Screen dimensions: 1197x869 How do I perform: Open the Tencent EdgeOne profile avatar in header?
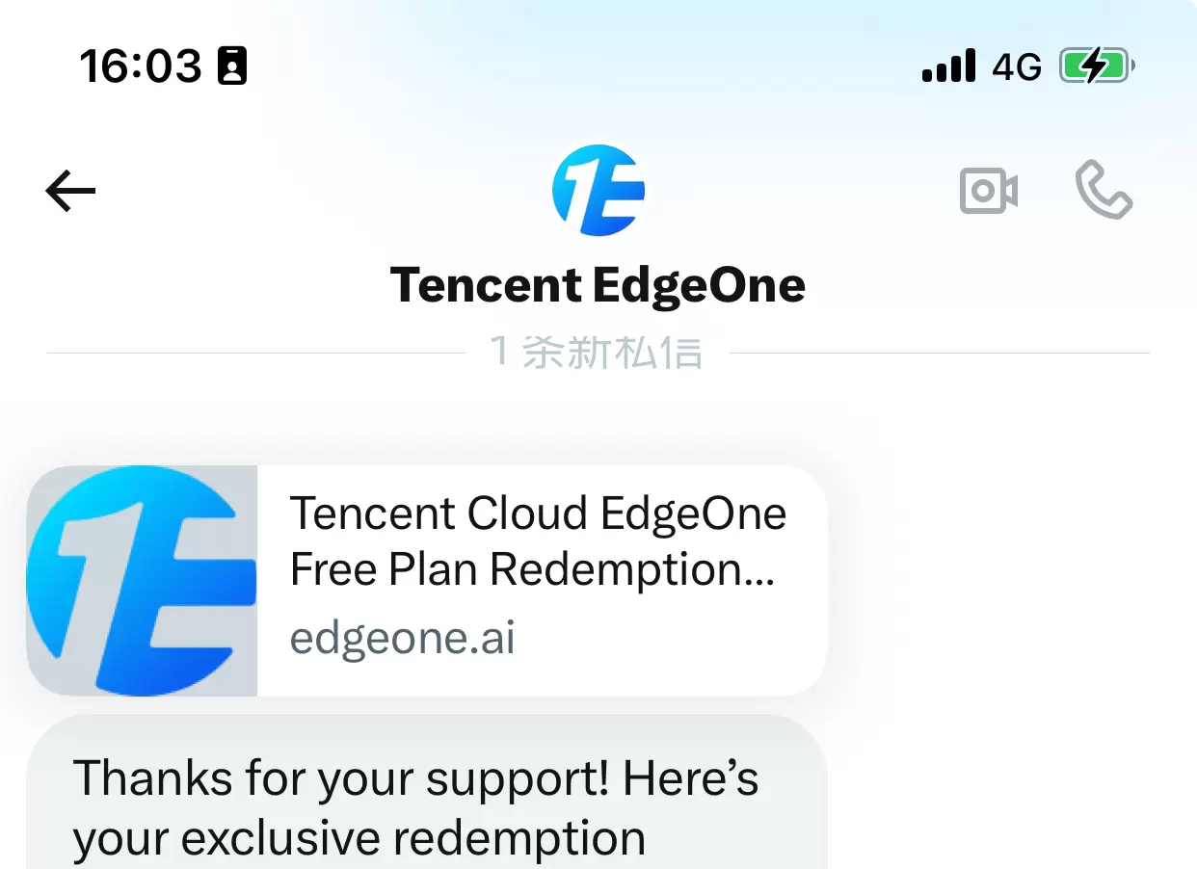pyautogui.click(x=598, y=191)
